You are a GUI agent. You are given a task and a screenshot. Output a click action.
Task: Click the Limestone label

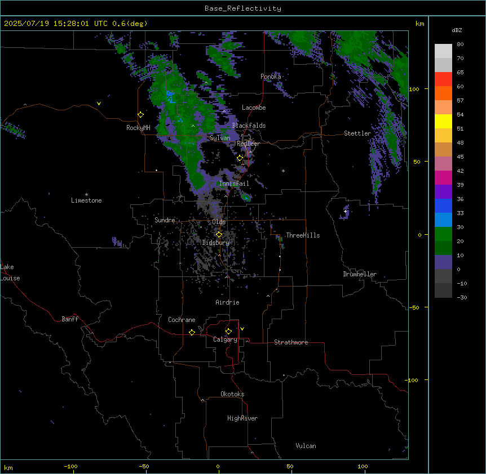point(86,200)
